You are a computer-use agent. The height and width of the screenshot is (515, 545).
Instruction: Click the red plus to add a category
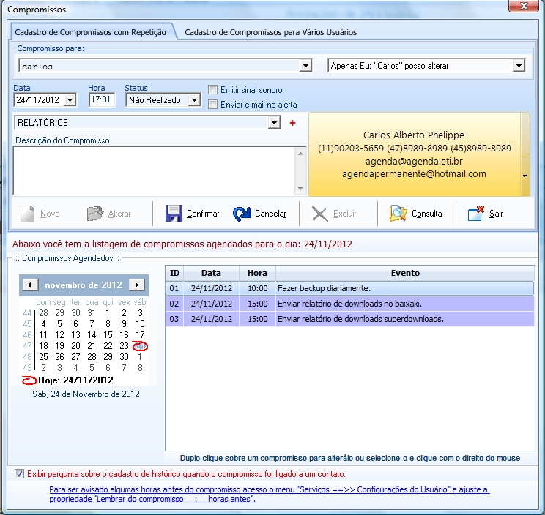(293, 123)
